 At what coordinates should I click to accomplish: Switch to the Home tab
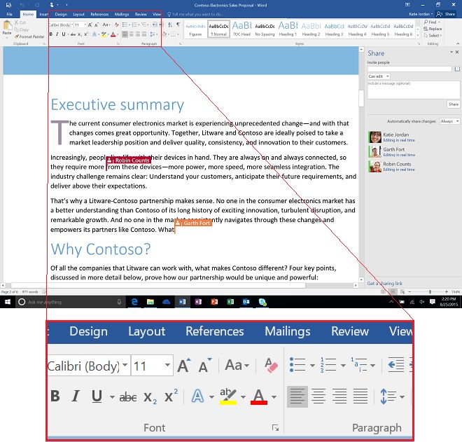pos(28,14)
